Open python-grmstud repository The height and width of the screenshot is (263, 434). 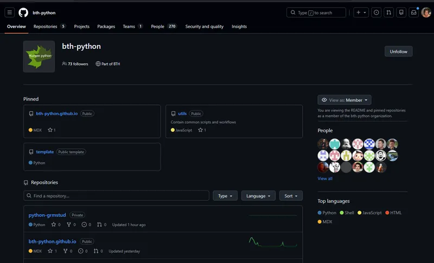(x=47, y=215)
